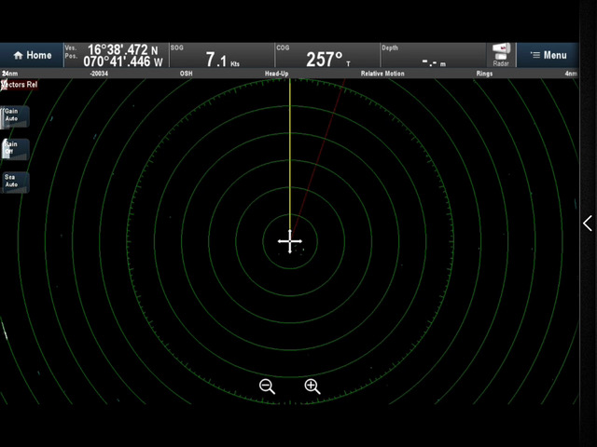Zoom in with the plus magnifier

point(312,386)
